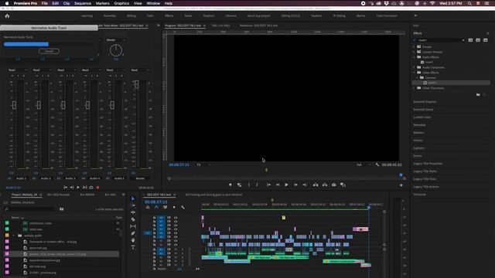Viewport: 495px width, 278px height.
Task: Open Audio 1 automation mode Read dropdown
Action: pos(18,70)
